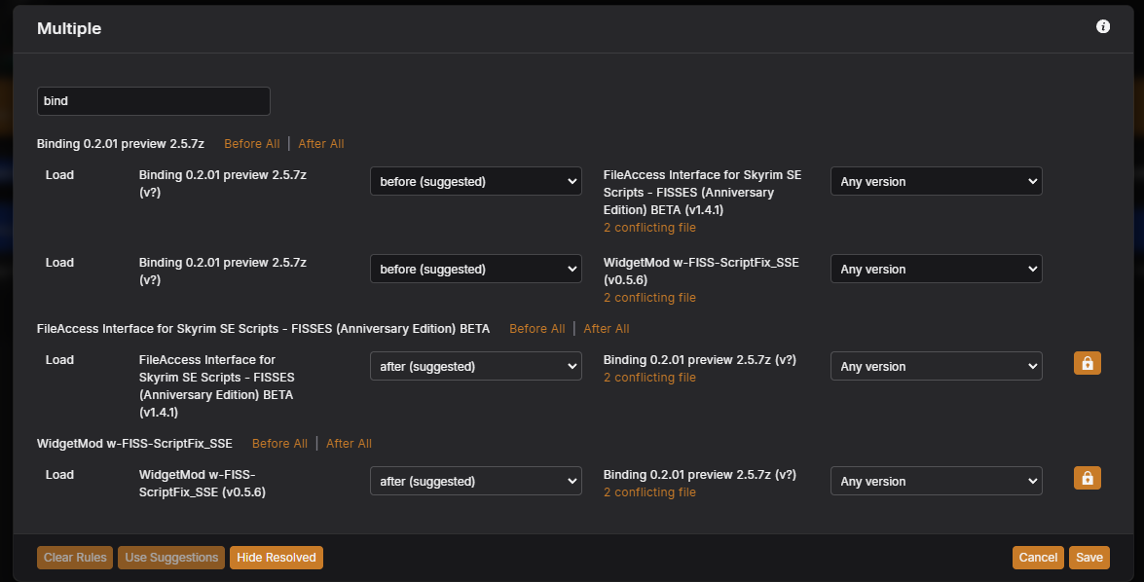Viewport: 1144px width, 582px height.
Task: Save the rule changes
Action: point(1089,558)
